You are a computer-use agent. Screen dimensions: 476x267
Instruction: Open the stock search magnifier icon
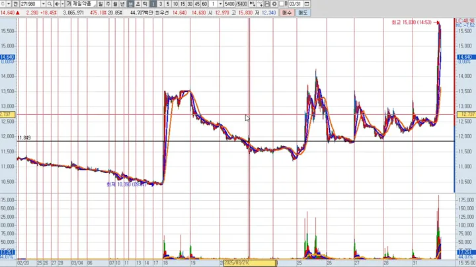[50, 4]
